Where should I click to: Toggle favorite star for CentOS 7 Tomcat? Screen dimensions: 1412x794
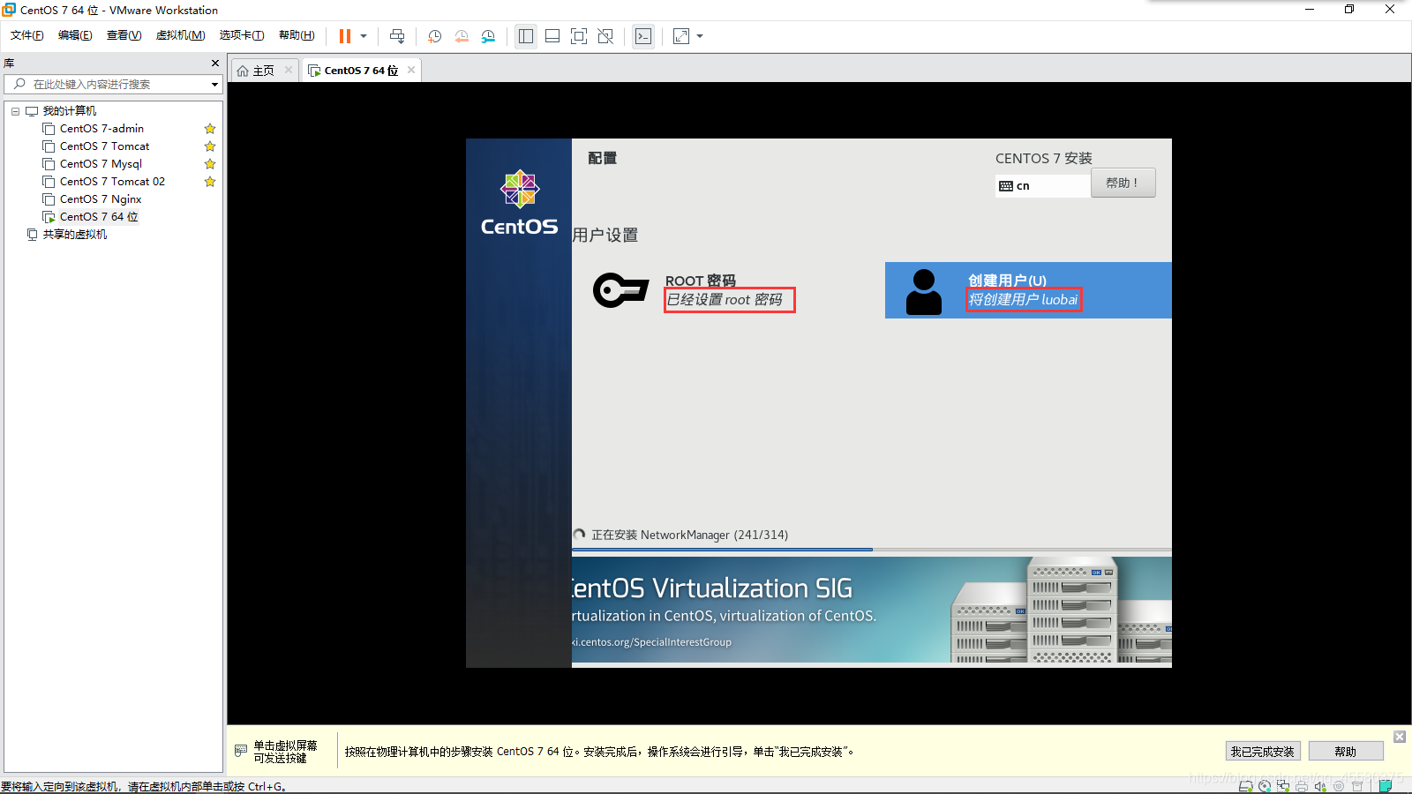click(210, 146)
